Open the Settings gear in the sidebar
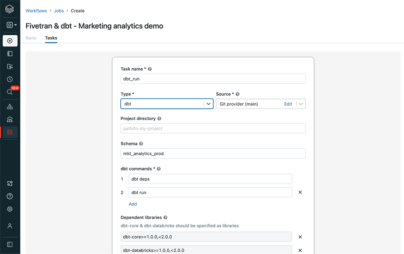 click(x=10, y=209)
